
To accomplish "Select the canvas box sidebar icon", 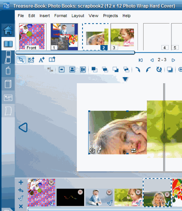I will tap(8, 84).
